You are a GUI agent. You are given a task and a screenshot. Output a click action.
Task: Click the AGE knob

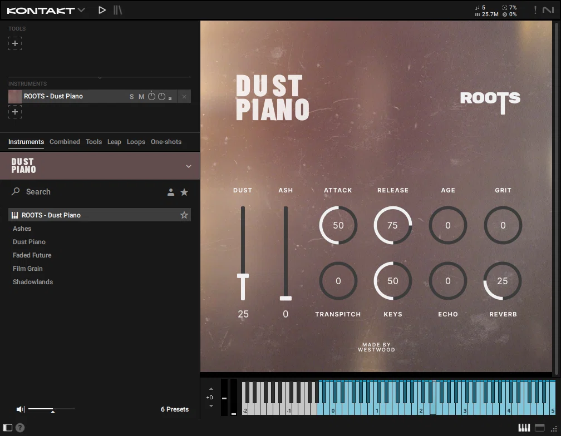[x=448, y=225]
